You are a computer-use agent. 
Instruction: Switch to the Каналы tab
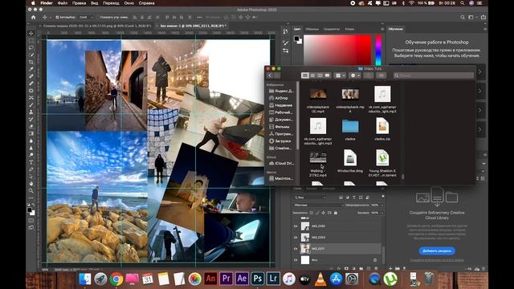[x=312, y=189]
